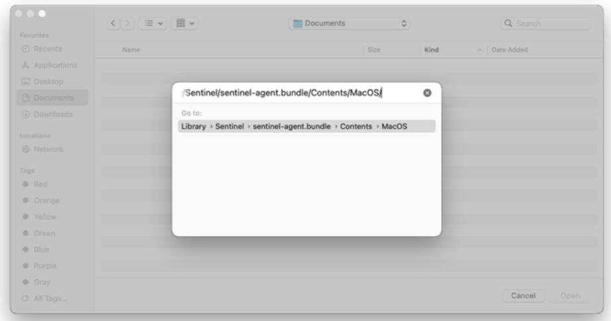Click the Applications sidebar icon
The width and height of the screenshot is (611, 321).
(x=26, y=65)
